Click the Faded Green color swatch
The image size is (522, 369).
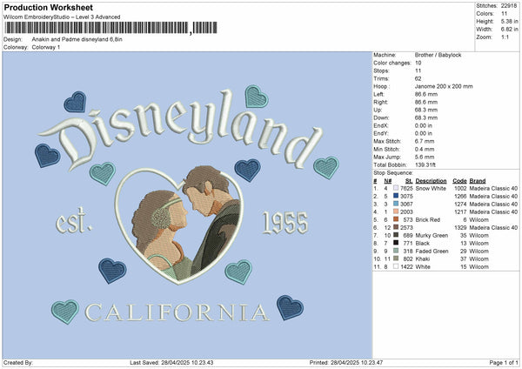point(396,252)
